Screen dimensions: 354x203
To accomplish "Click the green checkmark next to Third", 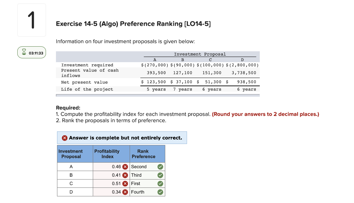I will pos(160,175).
